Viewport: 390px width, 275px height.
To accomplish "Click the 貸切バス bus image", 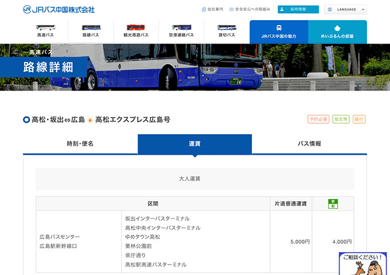I will click(x=227, y=27).
